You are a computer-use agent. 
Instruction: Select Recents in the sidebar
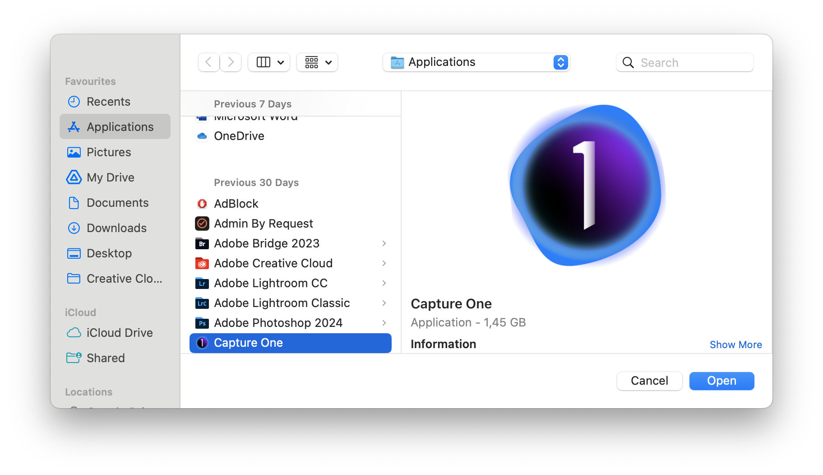(x=115, y=102)
